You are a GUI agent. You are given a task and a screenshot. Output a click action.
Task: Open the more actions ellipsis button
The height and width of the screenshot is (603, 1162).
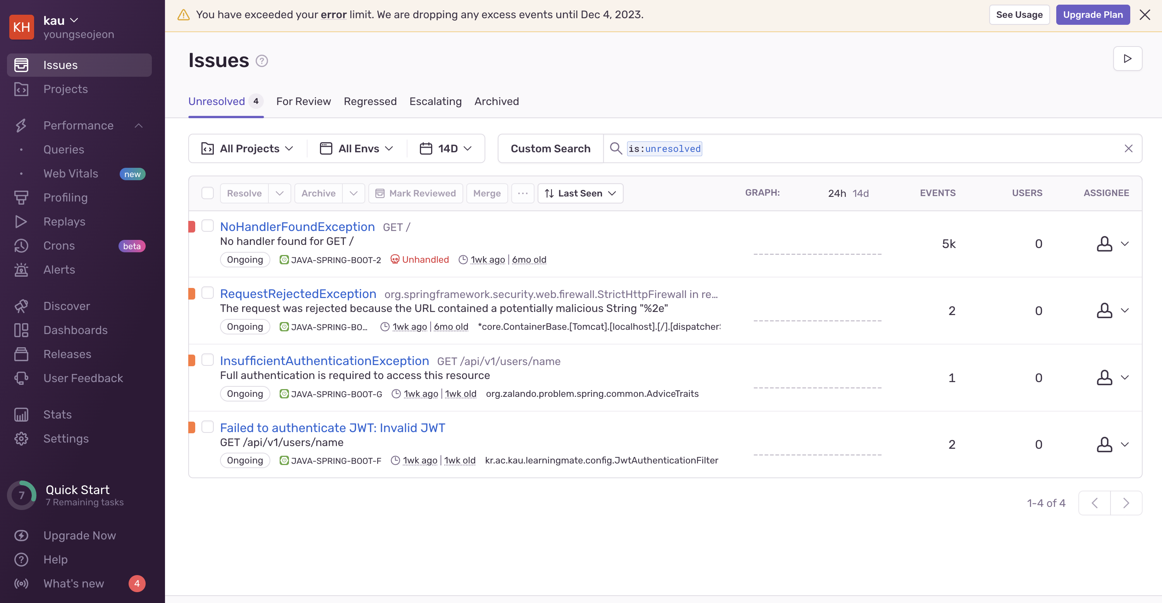click(x=523, y=193)
